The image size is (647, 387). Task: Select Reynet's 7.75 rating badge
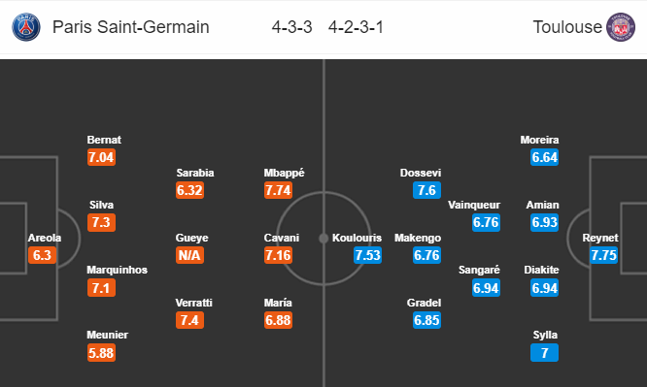pyautogui.click(x=603, y=255)
